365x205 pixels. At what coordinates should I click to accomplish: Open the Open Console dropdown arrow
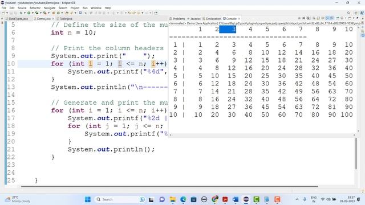(354, 18)
